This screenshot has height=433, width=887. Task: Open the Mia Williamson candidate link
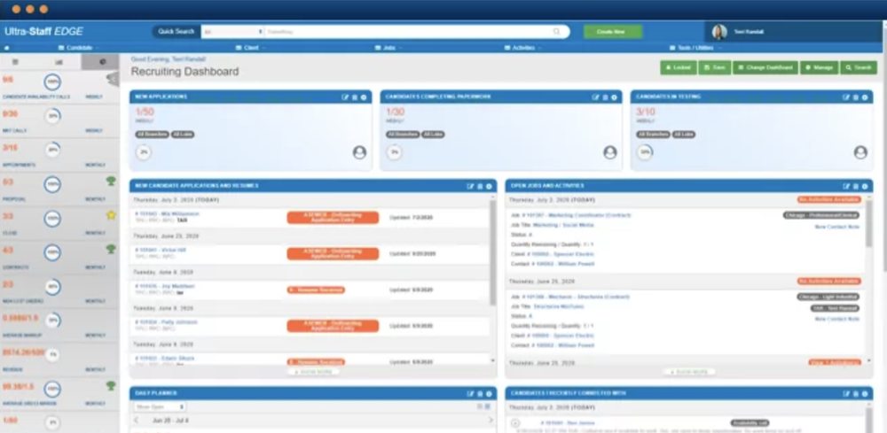point(167,214)
